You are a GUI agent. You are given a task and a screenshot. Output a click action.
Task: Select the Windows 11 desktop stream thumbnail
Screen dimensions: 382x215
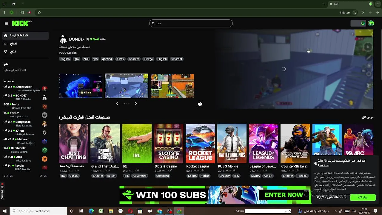(x=81, y=86)
